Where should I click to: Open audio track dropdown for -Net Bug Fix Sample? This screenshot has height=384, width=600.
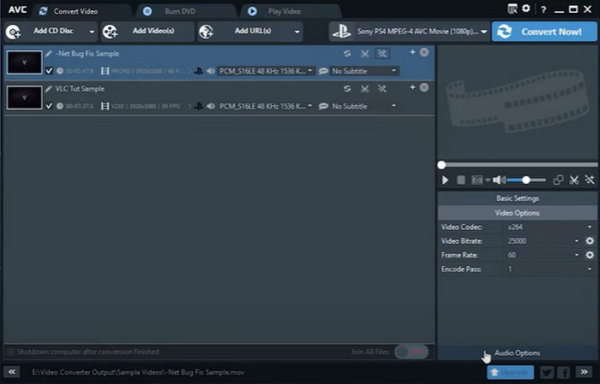tap(266, 71)
